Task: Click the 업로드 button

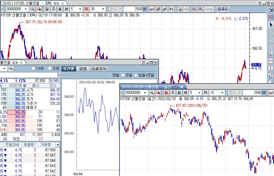Action: (223, 9)
